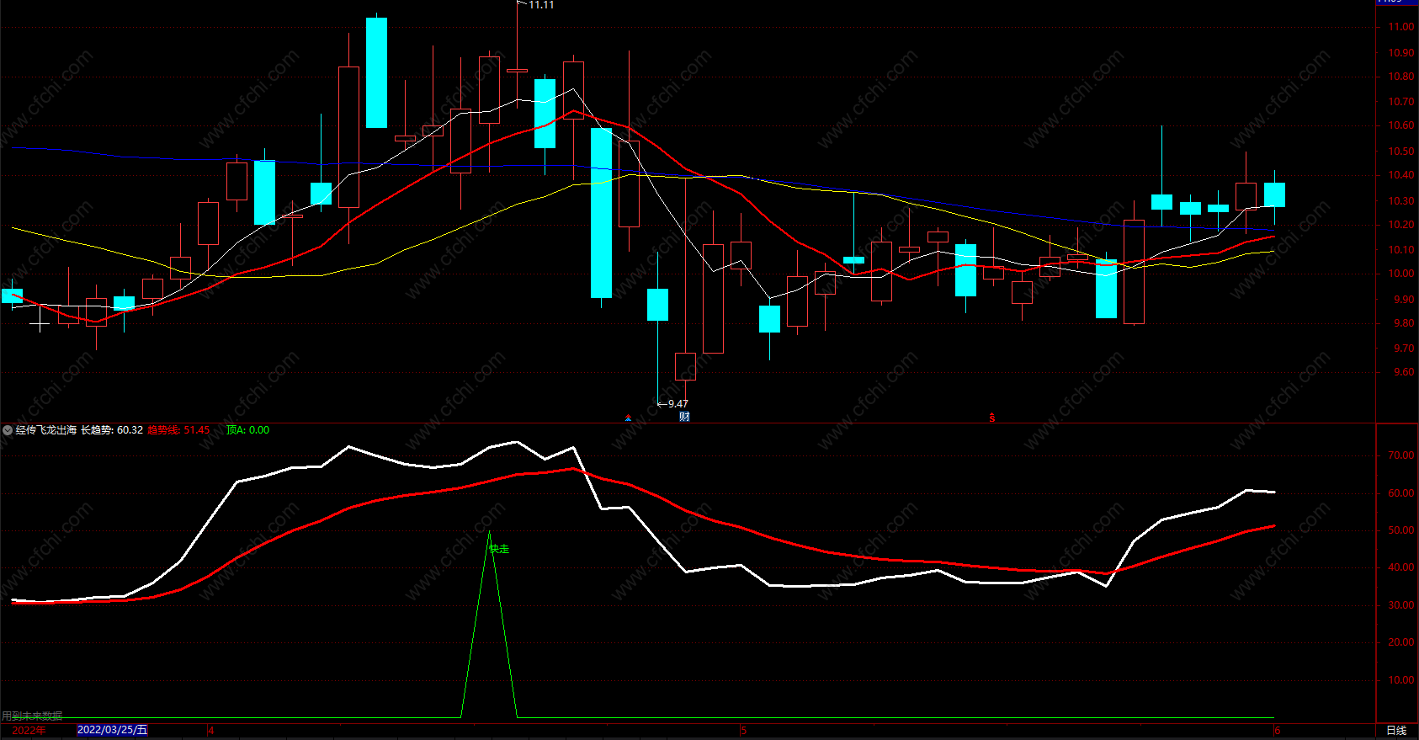Click month 4 marker on time axis

click(x=211, y=730)
